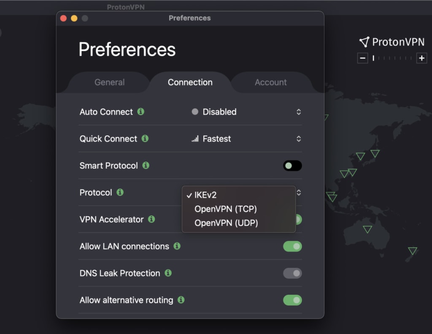Enable the Smart Protocol toggle

[x=292, y=166]
